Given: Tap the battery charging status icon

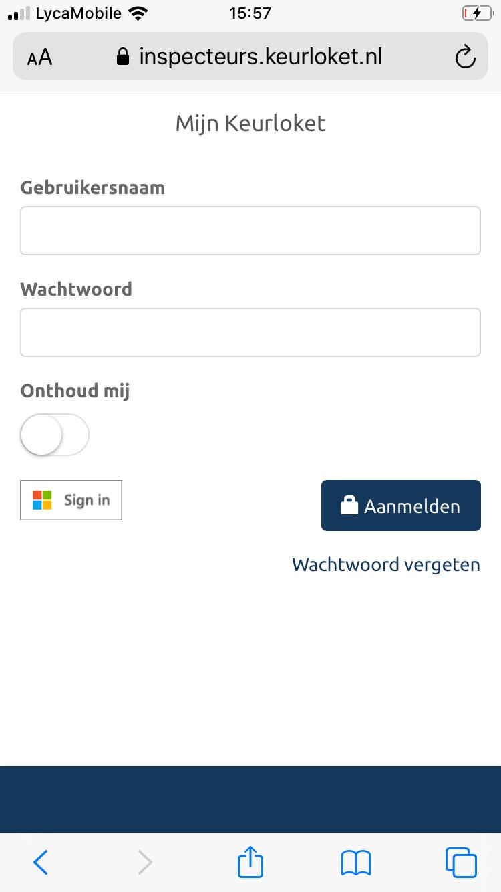Looking at the screenshot, I should pyautogui.click(x=476, y=13).
